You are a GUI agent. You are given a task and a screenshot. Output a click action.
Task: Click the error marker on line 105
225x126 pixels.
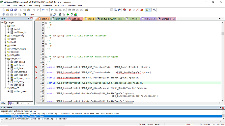click(x=36, y=67)
